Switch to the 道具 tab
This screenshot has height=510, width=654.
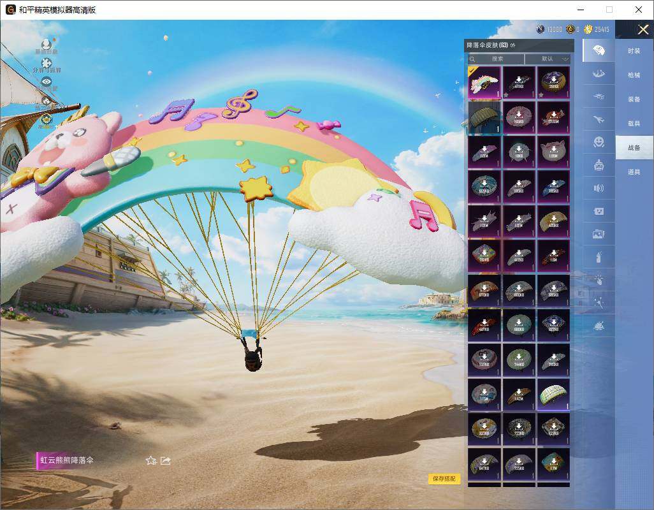coord(634,172)
